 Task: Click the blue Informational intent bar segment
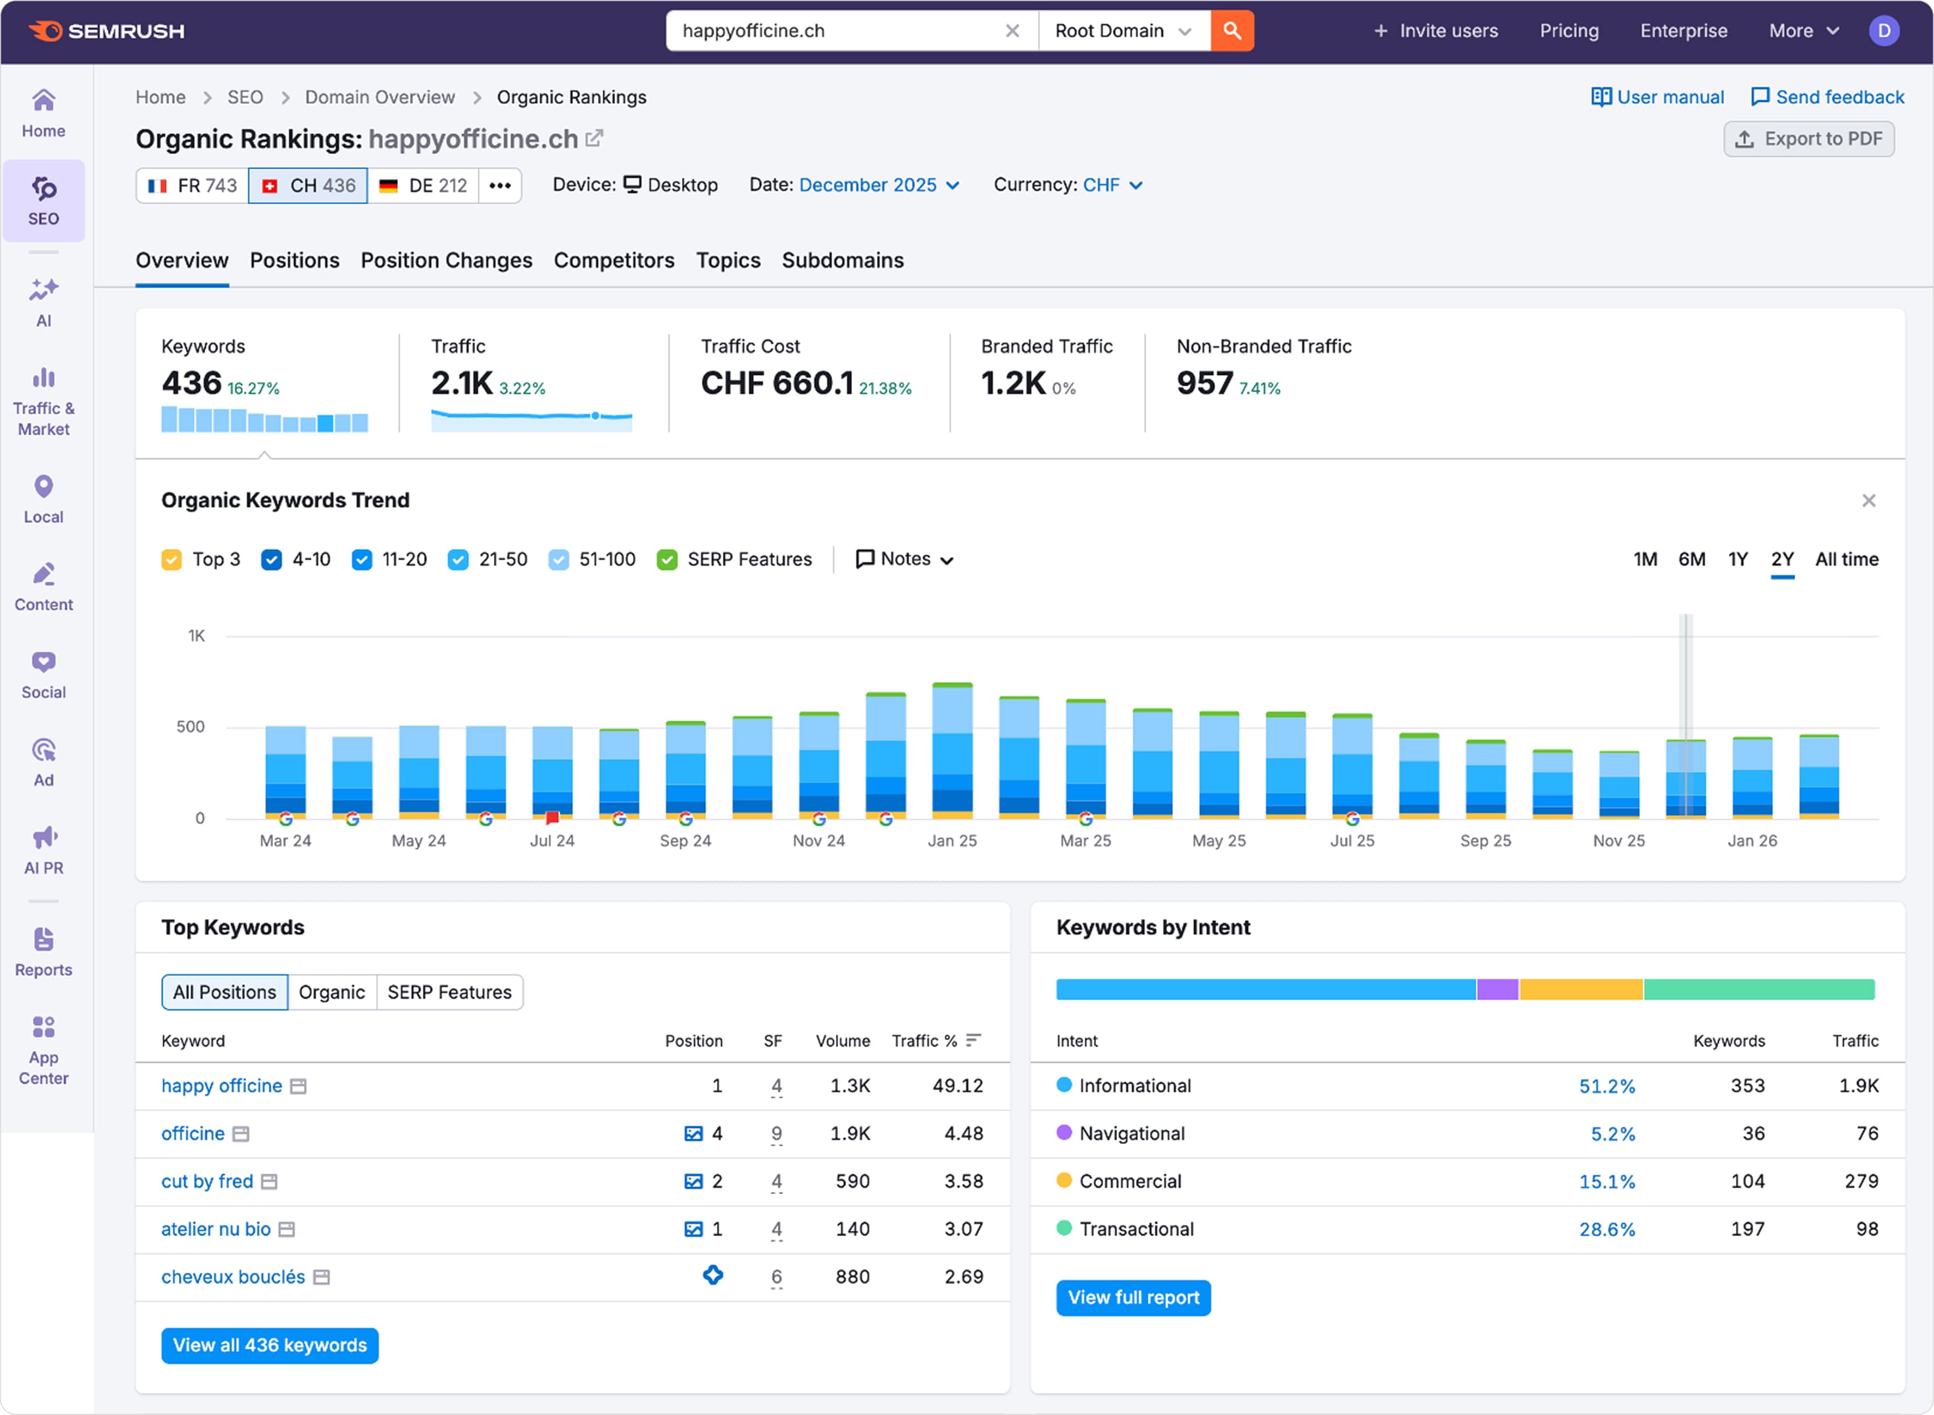pyautogui.click(x=1266, y=989)
